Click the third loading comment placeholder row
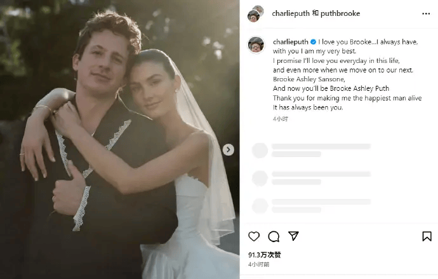This screenshot has width=438, height=279. (312, 206)
